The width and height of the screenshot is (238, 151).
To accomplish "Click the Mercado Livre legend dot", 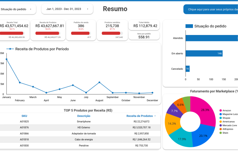I will [220, 125].
